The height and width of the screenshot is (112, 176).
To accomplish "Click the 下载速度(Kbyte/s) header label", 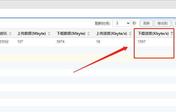I will 153,34.
